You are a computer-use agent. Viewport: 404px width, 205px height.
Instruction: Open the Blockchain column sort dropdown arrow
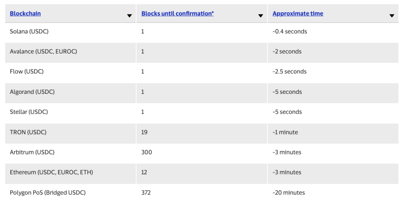click(x=129, y=16)
